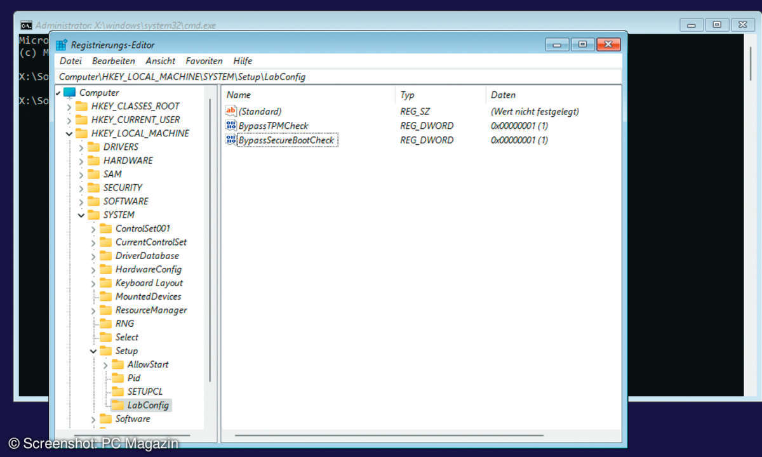Viewport: 762px width, 457px height.
Task: Click the registry path address bar
Action: (338, 77)
